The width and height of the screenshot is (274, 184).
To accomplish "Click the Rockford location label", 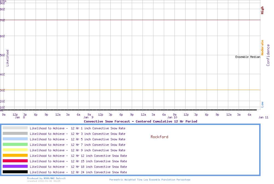I will (x=159, y=137).
